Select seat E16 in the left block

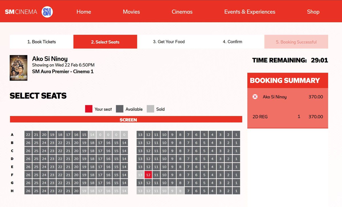108,167
